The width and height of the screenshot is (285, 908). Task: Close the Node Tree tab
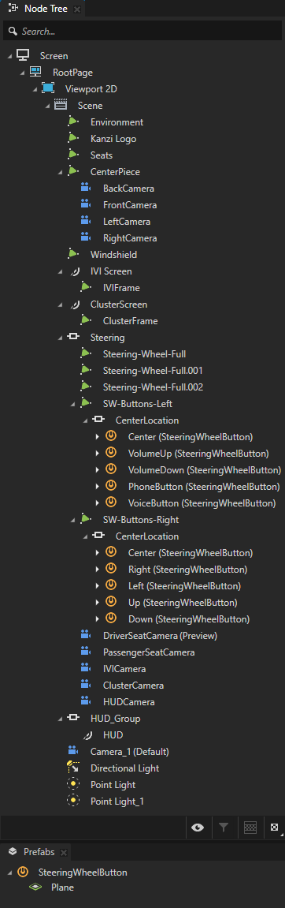click(x=77, y=9)
